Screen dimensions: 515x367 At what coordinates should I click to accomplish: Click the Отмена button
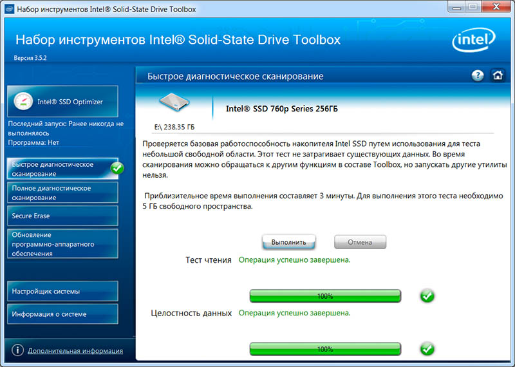click(x=360, y=242)
